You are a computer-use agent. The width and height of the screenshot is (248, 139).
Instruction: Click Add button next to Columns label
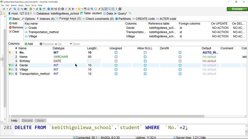coord(29,44)
